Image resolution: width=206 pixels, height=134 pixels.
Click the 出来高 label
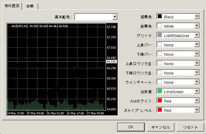click(x=147, y=92)
